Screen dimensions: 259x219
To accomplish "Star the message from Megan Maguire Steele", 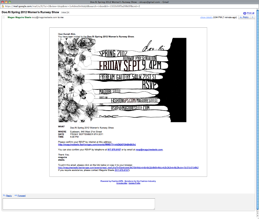I will coord(3,17).
